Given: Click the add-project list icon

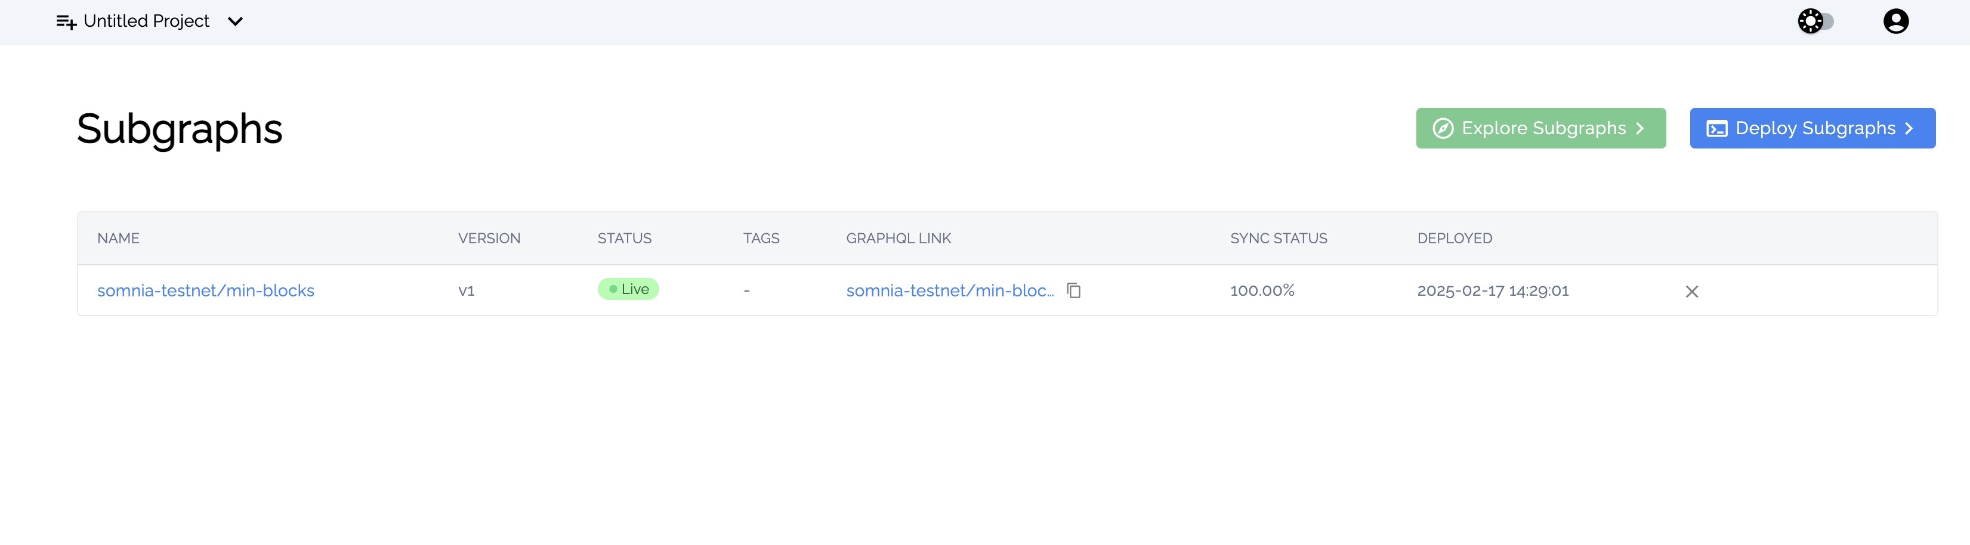Looking at the screenshot, I should point(67,22).
